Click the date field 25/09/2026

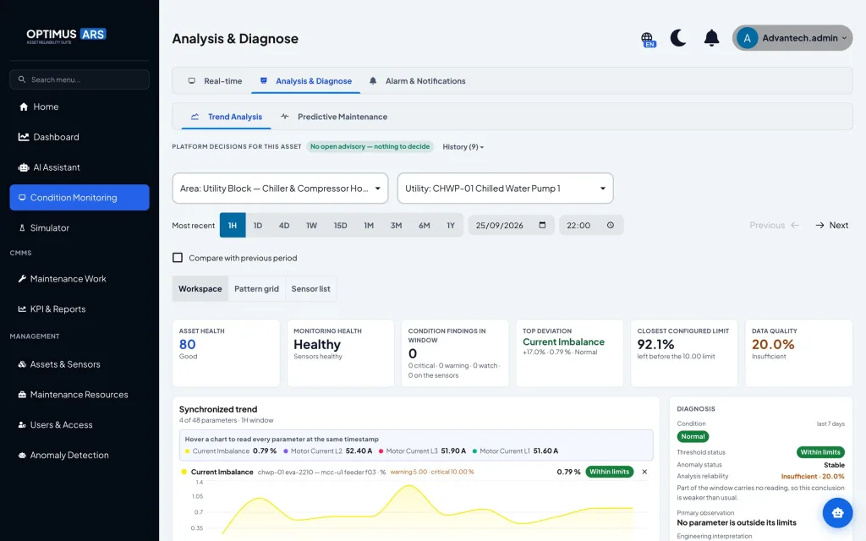511,225
